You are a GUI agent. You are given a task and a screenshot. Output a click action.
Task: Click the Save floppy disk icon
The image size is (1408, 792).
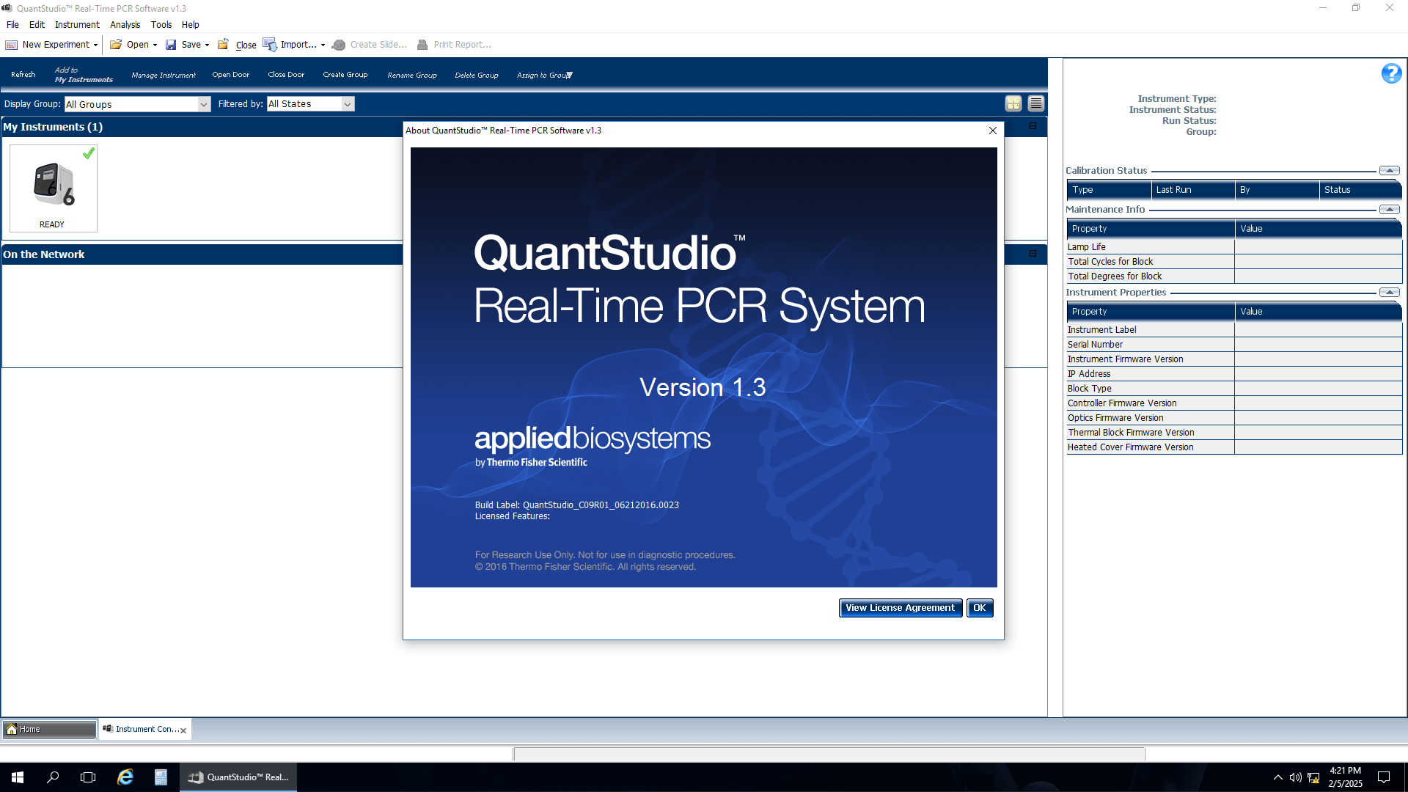tap(171, 45)
